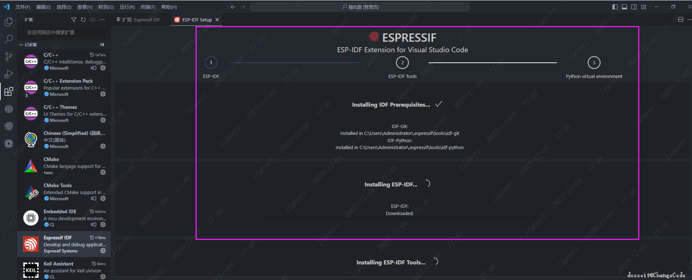
Task: Select the CMake Tools extension entry
Action: point(64,192)
